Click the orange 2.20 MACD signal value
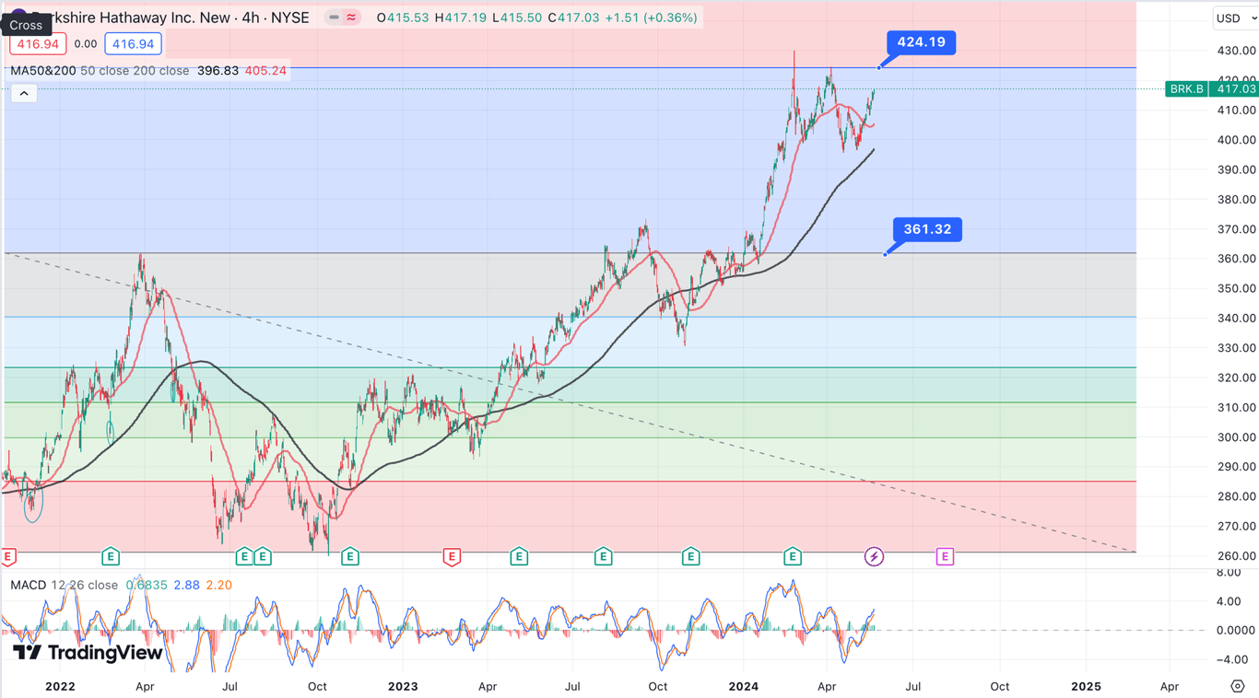The image size is (1259, 698). tap(218, 585)
